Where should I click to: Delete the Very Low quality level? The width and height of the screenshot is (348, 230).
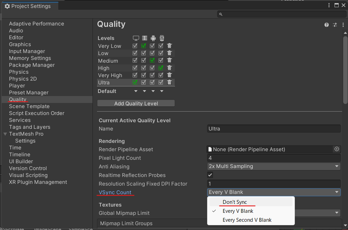click(169, 46)
